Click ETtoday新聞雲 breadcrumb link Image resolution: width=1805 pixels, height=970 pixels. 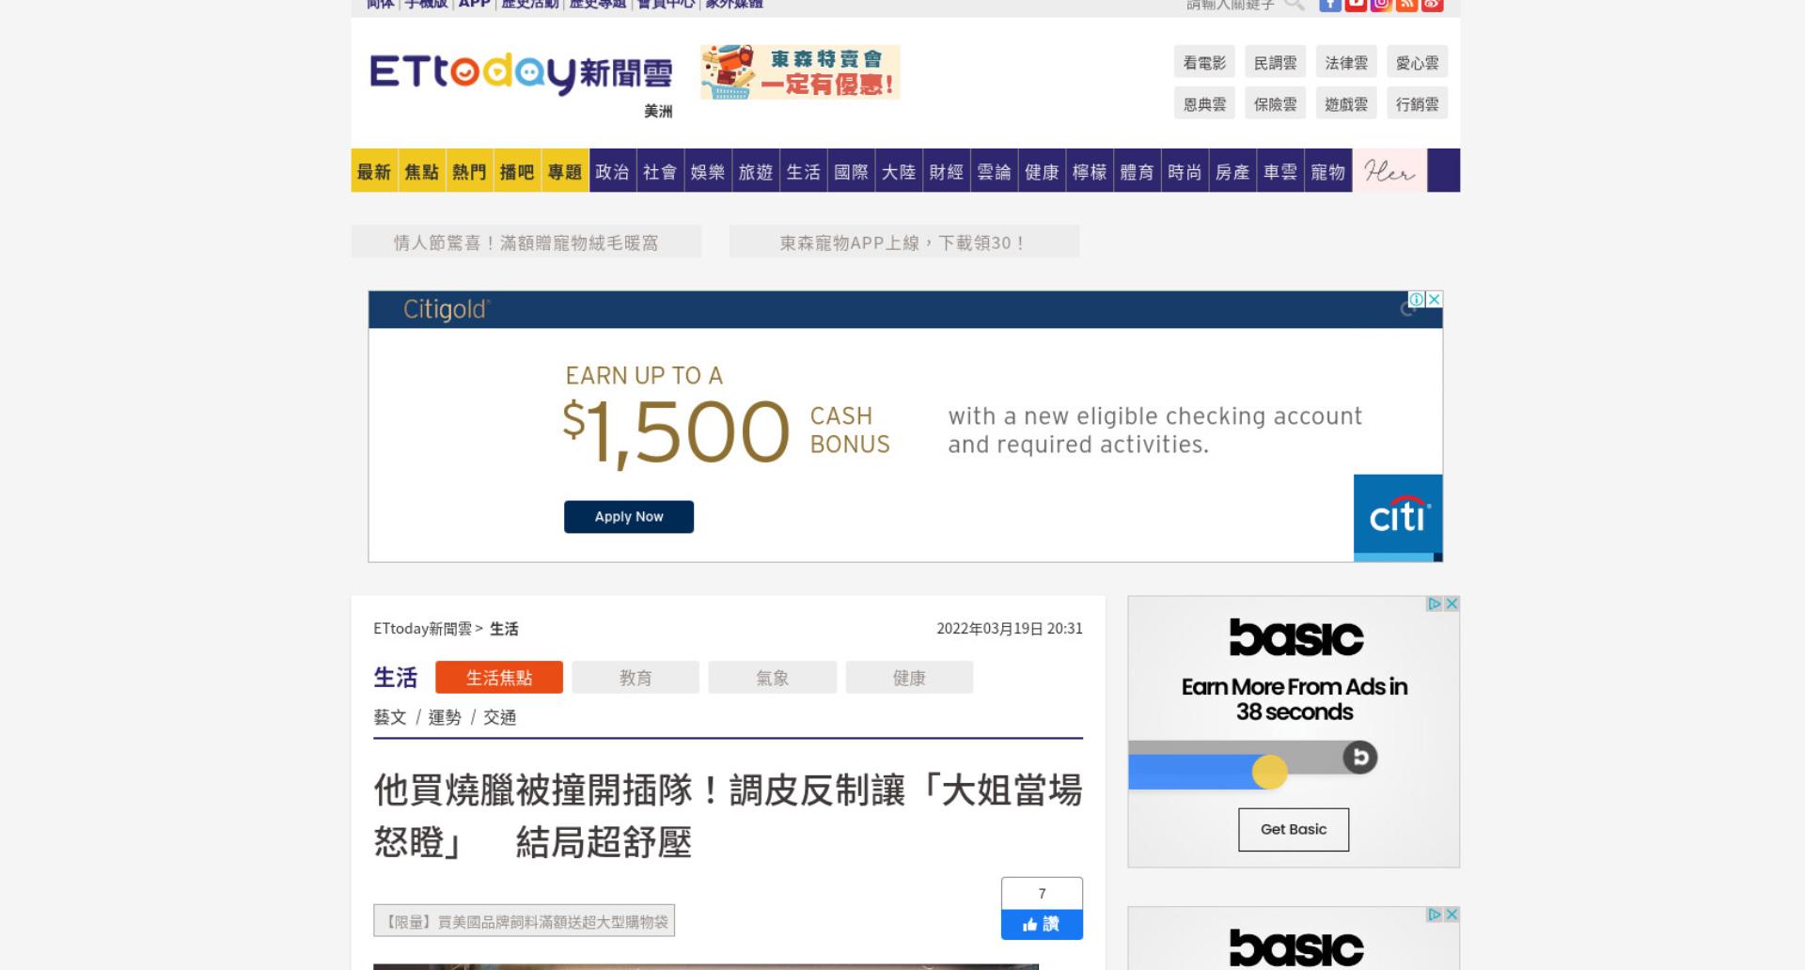[x=422, y=629]
